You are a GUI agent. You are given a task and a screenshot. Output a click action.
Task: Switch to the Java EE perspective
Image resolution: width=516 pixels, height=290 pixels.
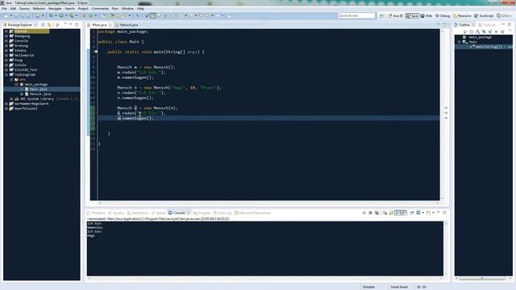[396, 16]
